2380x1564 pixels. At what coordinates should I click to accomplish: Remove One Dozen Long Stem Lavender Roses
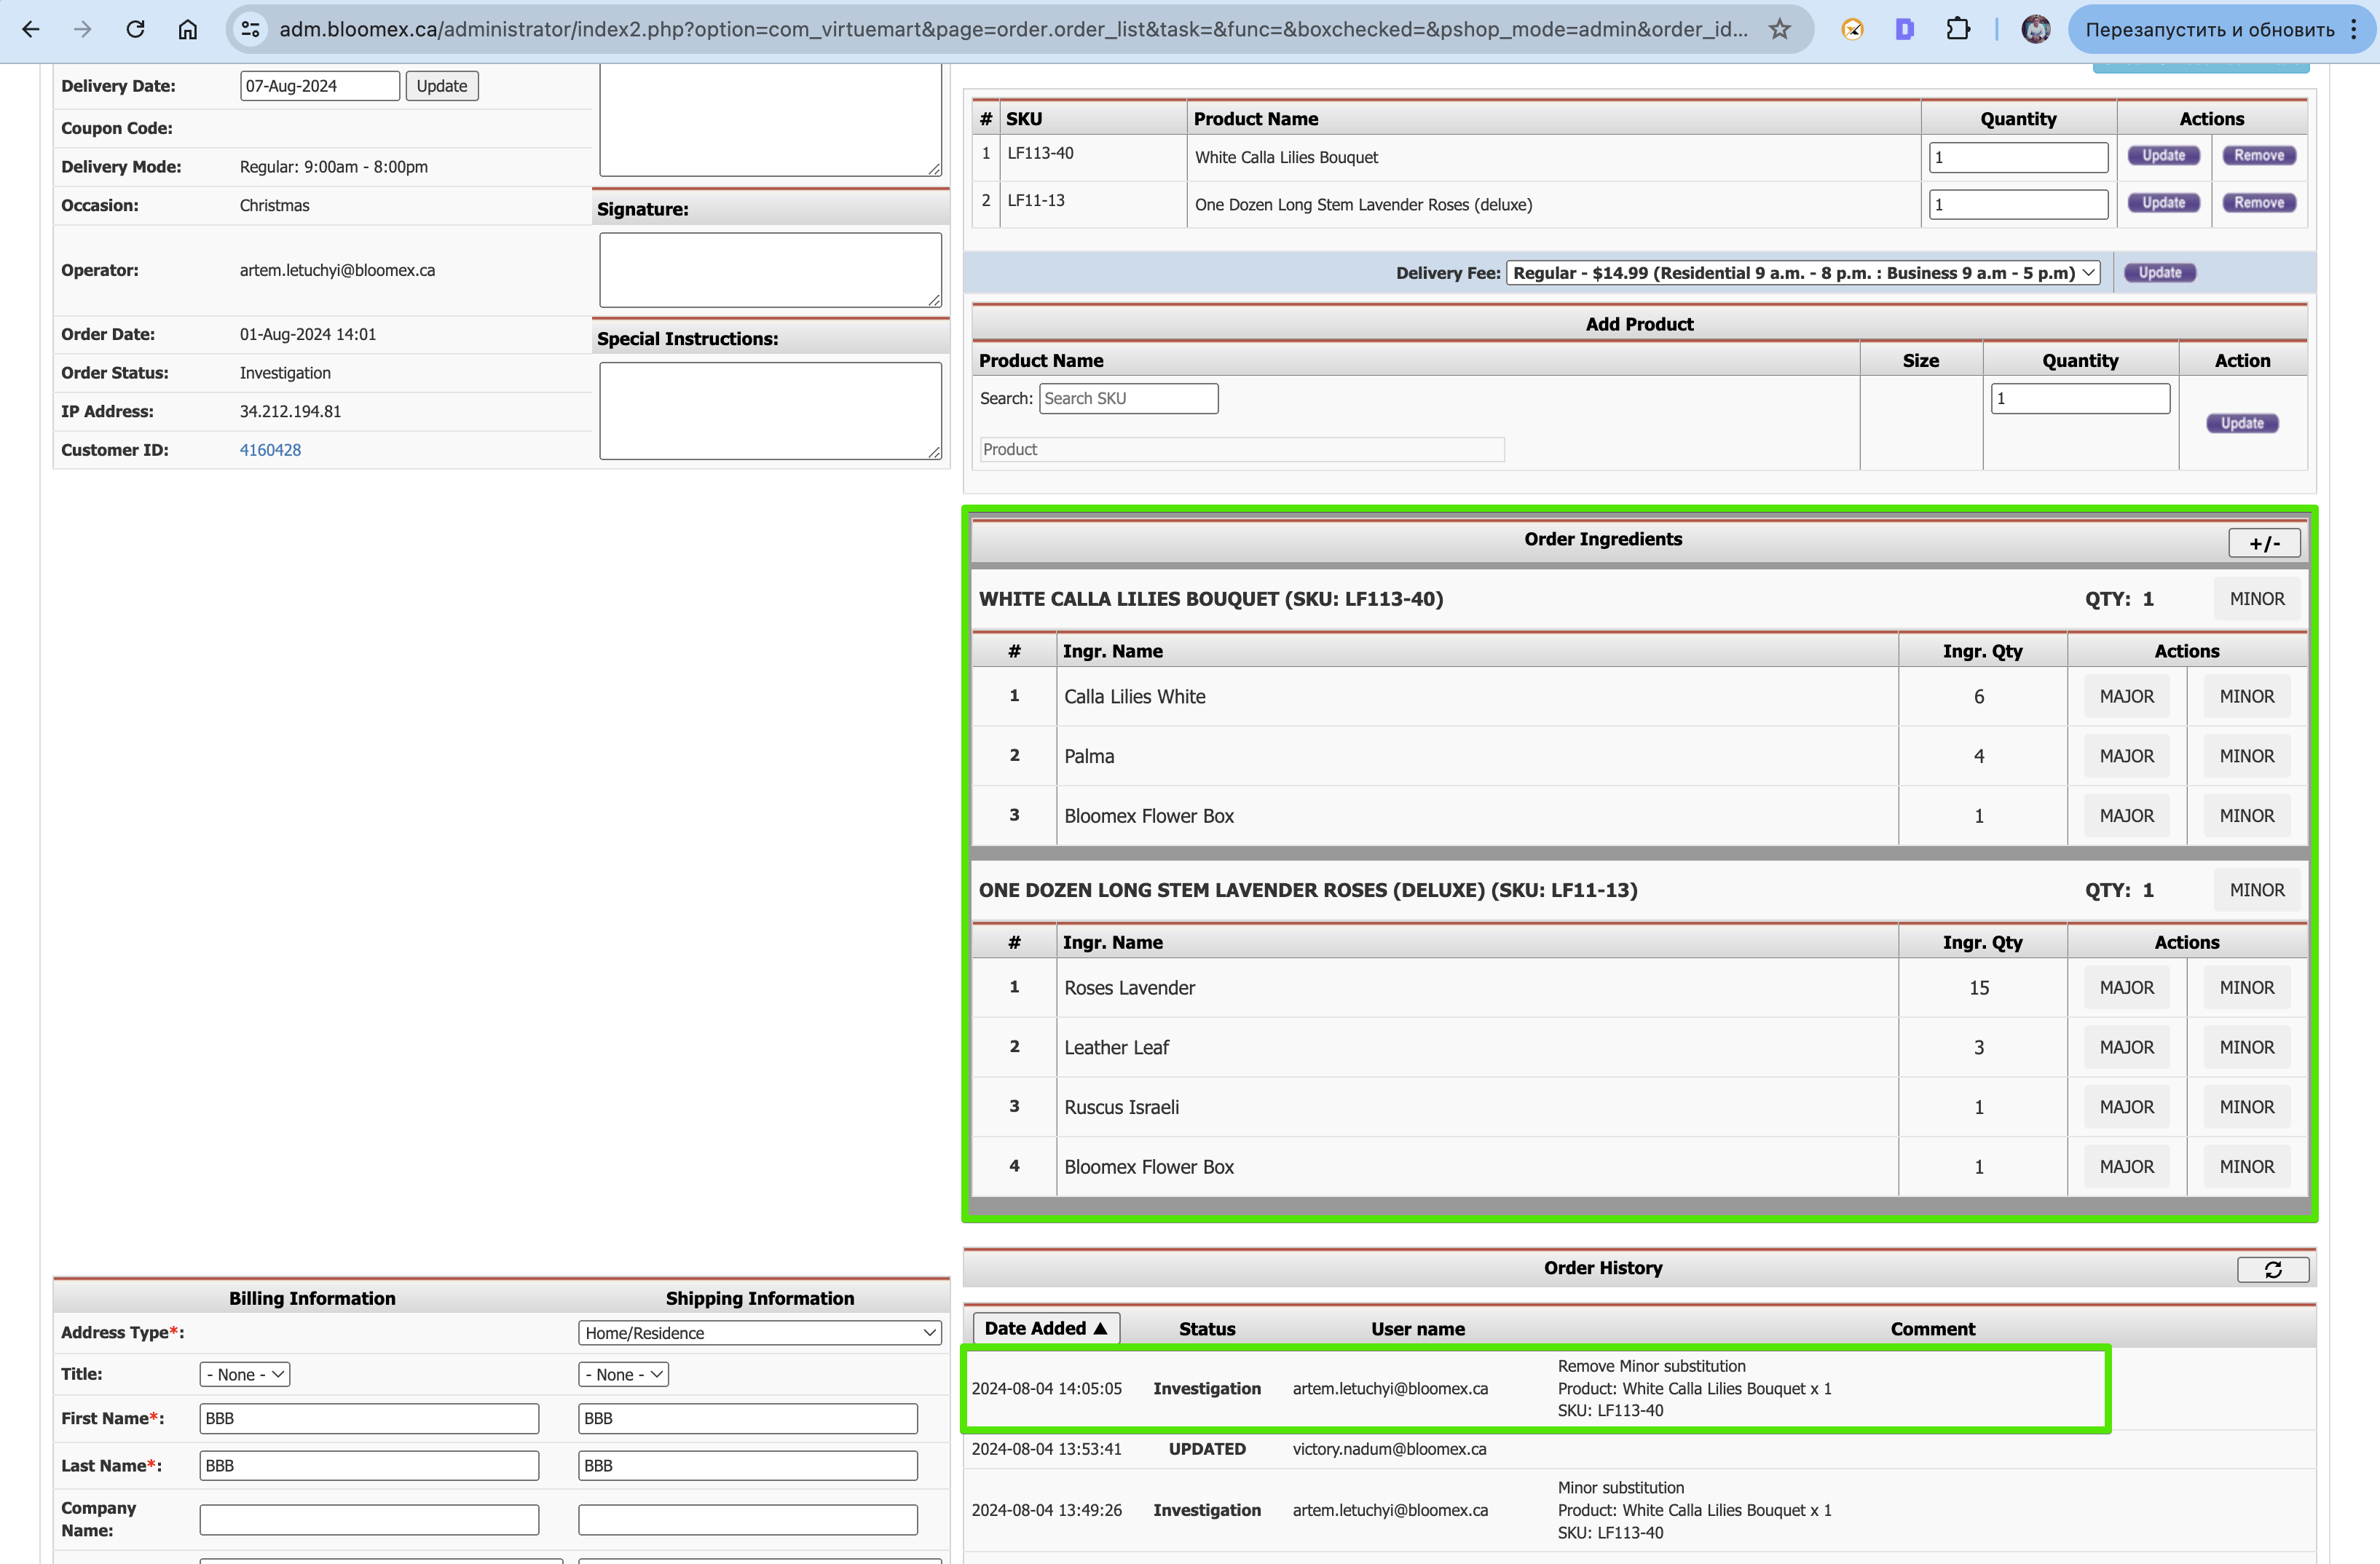[x=2259, y=203]
